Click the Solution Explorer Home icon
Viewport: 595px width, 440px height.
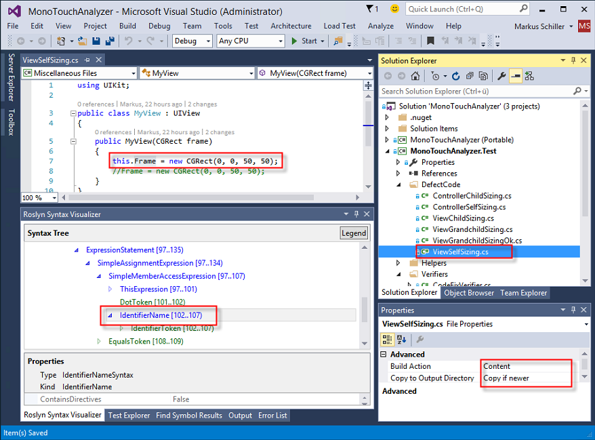[415, 77]
